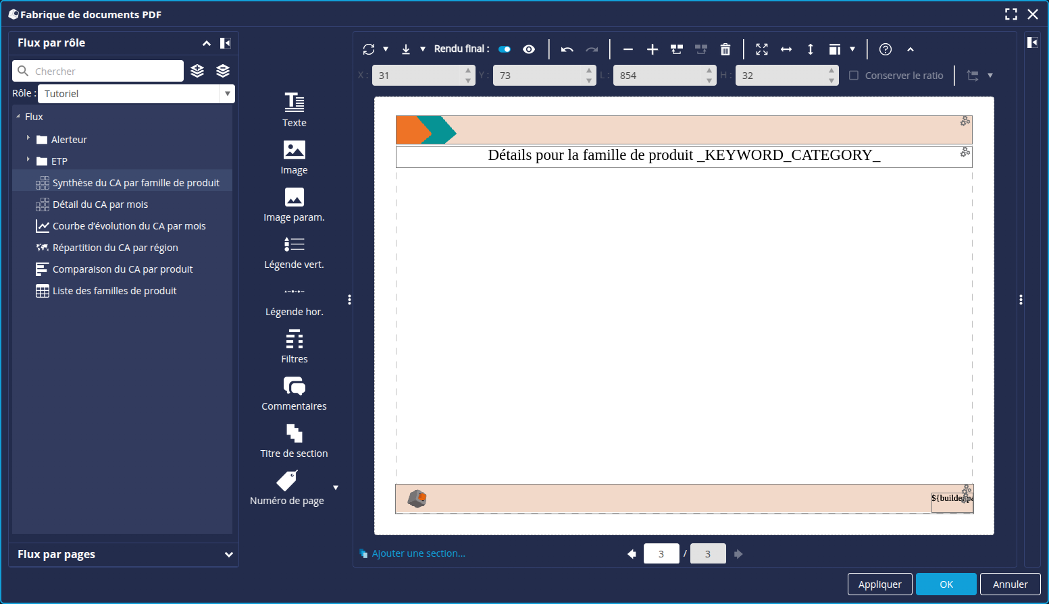Enable Conserver le ratio checkbox
Screen dimensions: 1049x604
tap(854, 76)
